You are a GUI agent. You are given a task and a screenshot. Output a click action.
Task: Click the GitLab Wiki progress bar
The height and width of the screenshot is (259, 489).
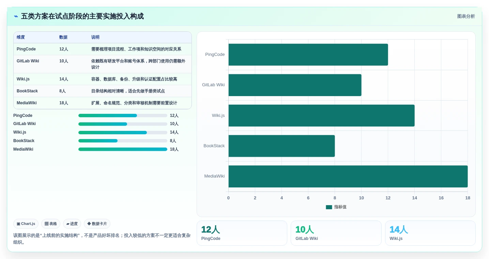(123, 124)
